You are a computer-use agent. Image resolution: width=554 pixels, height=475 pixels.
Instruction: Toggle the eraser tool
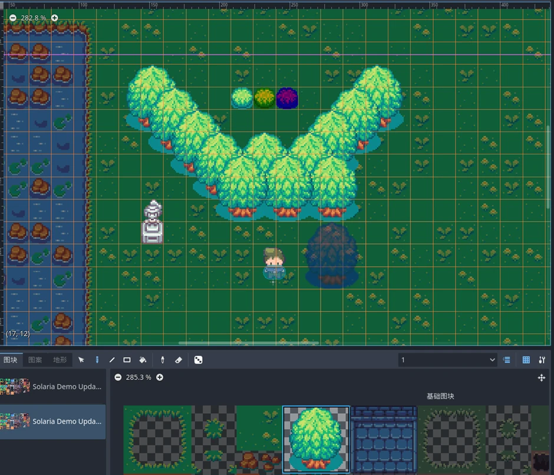coord(179,359)
